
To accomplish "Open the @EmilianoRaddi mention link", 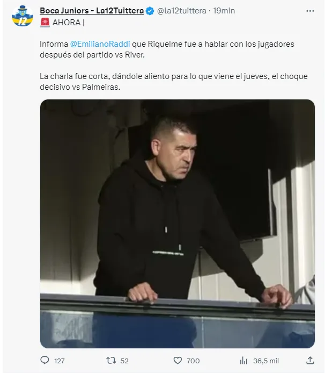I will point(100,44).
